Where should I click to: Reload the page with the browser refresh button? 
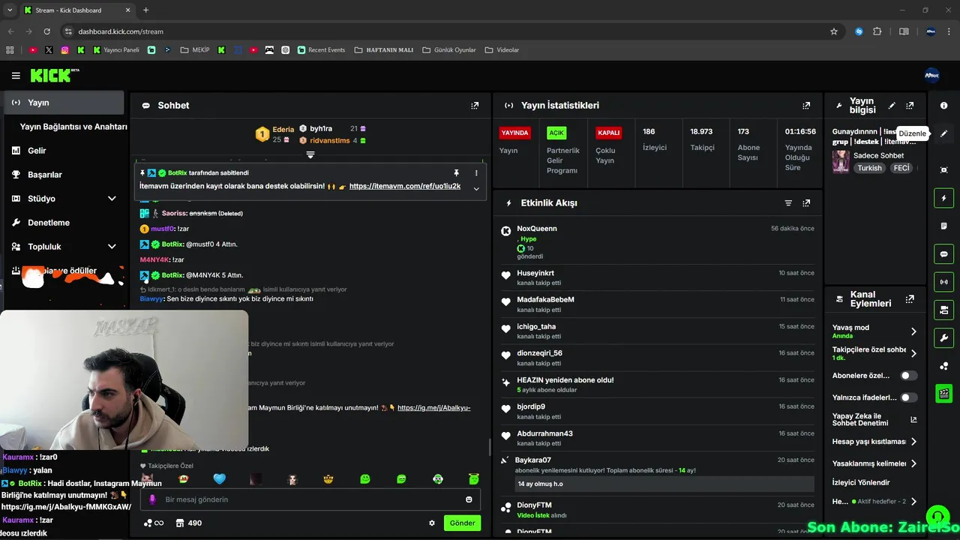tap(47, 31)
